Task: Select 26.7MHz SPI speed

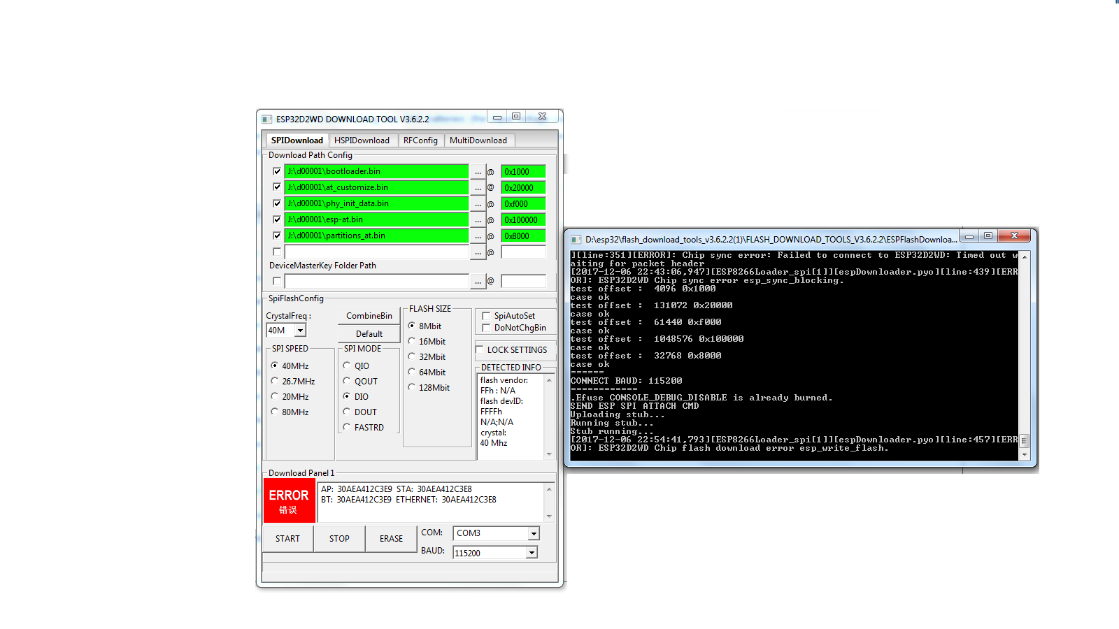Action: 275,381
